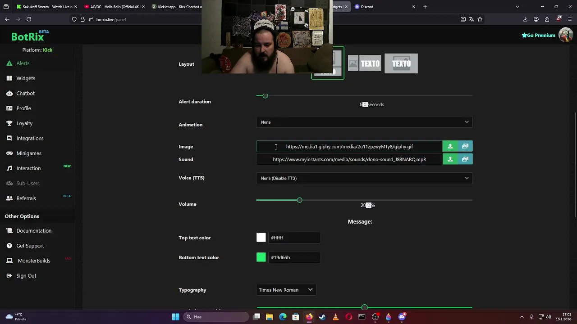Edit the #19d66b hex color field

click(x=294, y=257)
